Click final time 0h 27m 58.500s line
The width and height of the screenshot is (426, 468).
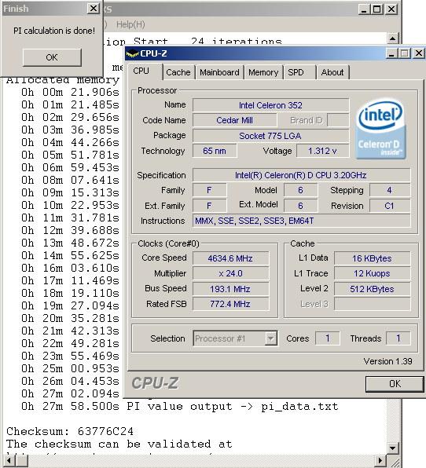tap(179, 406)
